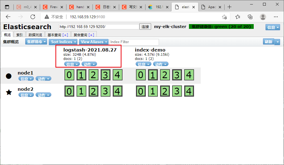Open the Sort Indices dropdown
This screenshot has height=165, width=284.
[63, 42]
